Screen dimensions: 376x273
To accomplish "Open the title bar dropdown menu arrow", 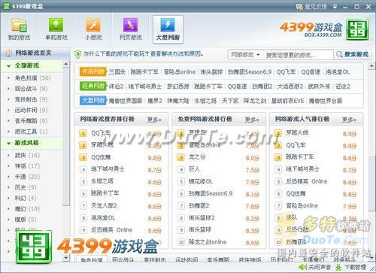I will [335, 7].
